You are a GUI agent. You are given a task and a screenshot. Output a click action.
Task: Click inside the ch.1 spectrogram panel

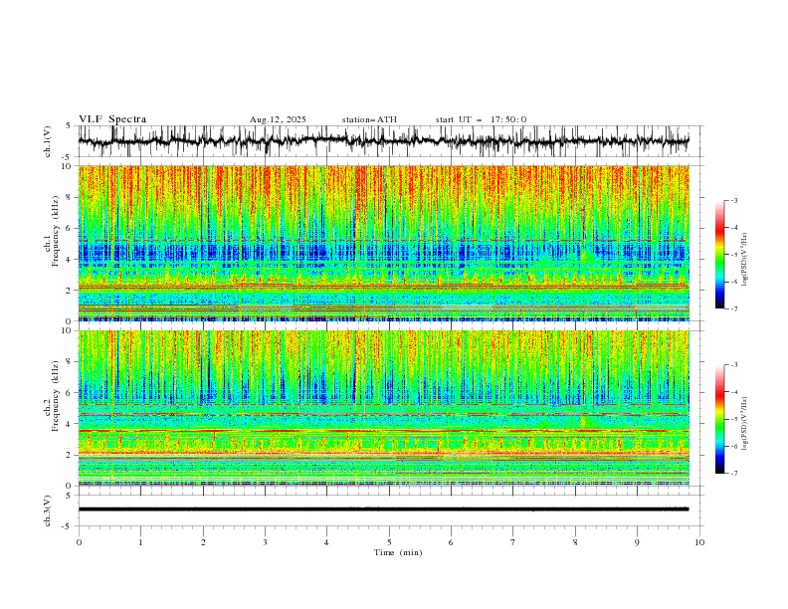coord(383,243)
